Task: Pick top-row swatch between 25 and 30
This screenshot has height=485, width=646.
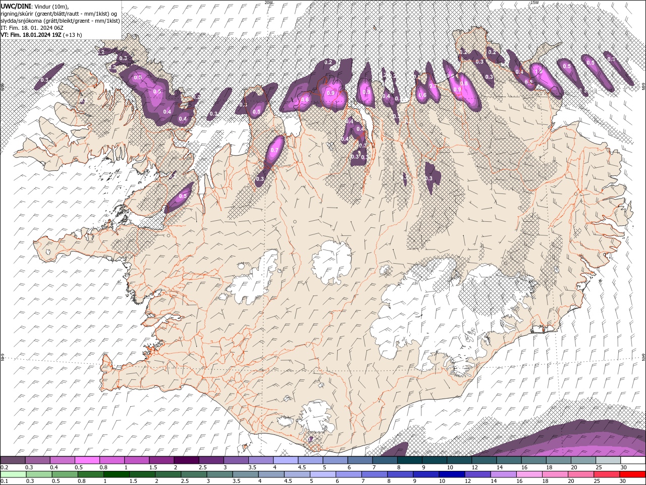Action: point(608,460)
